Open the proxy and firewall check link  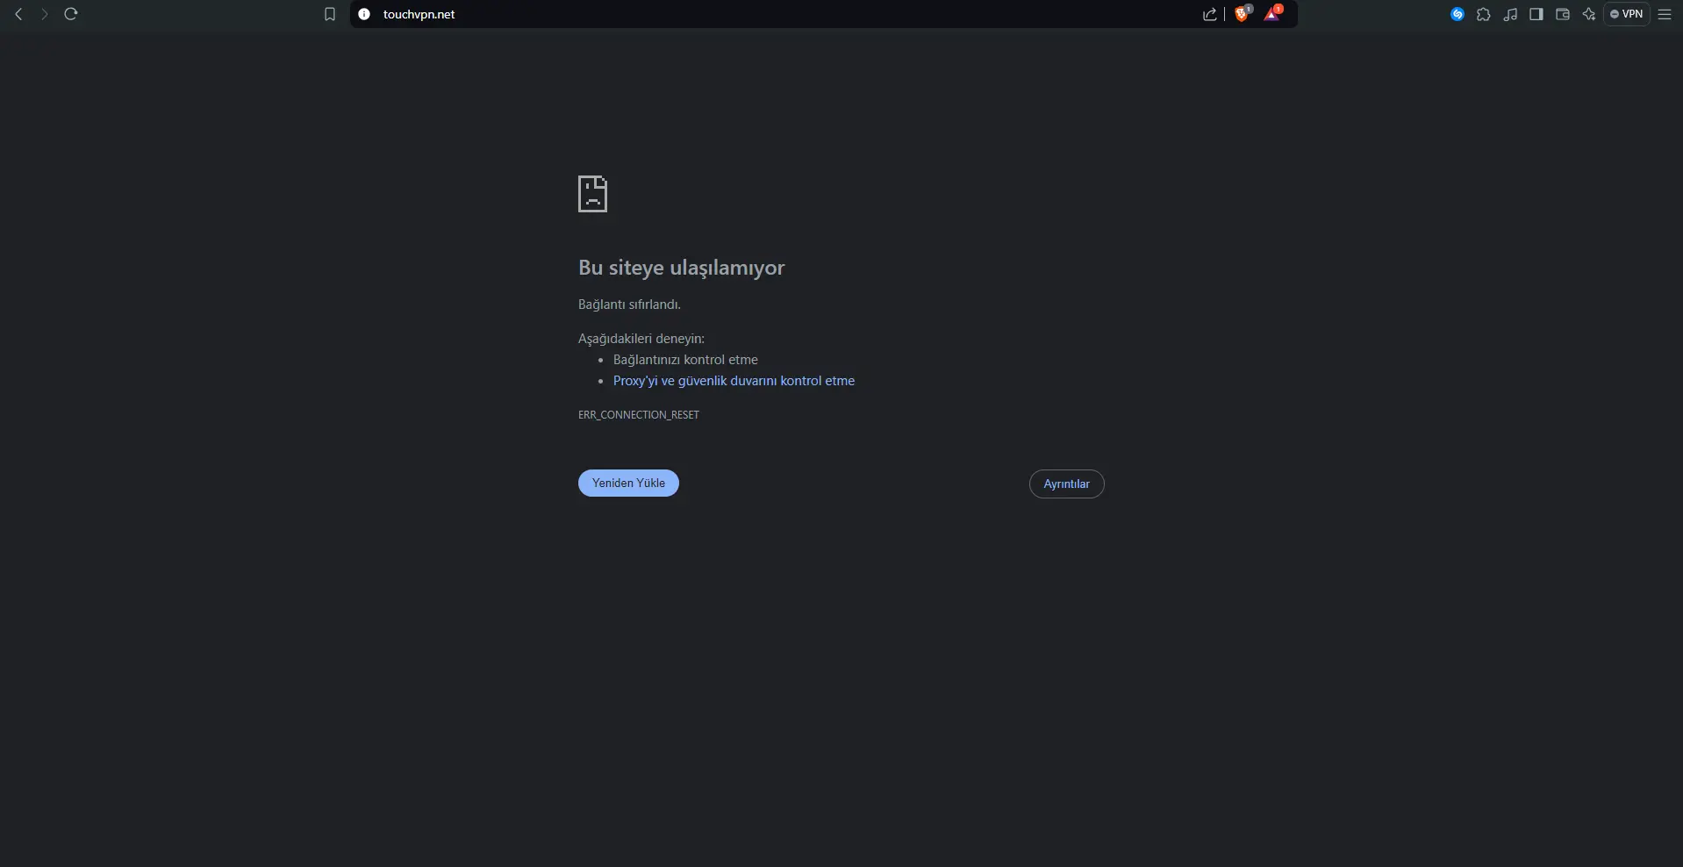coord(734,381)
